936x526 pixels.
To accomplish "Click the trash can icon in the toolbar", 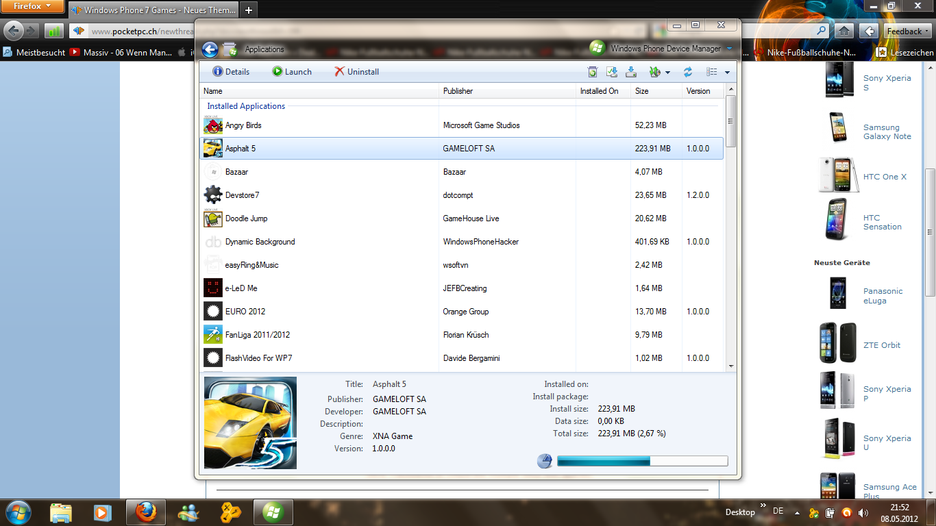I will tap(593, 72).
